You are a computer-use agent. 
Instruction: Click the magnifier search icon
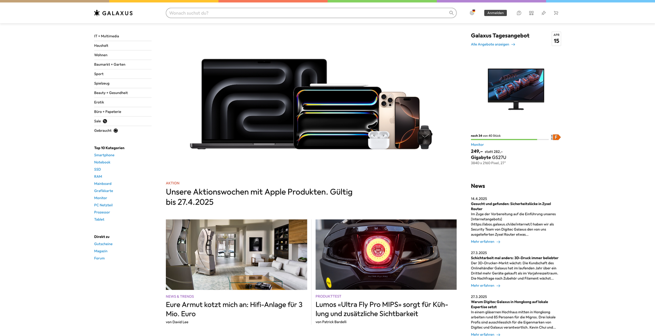click(x=451, y=13)
